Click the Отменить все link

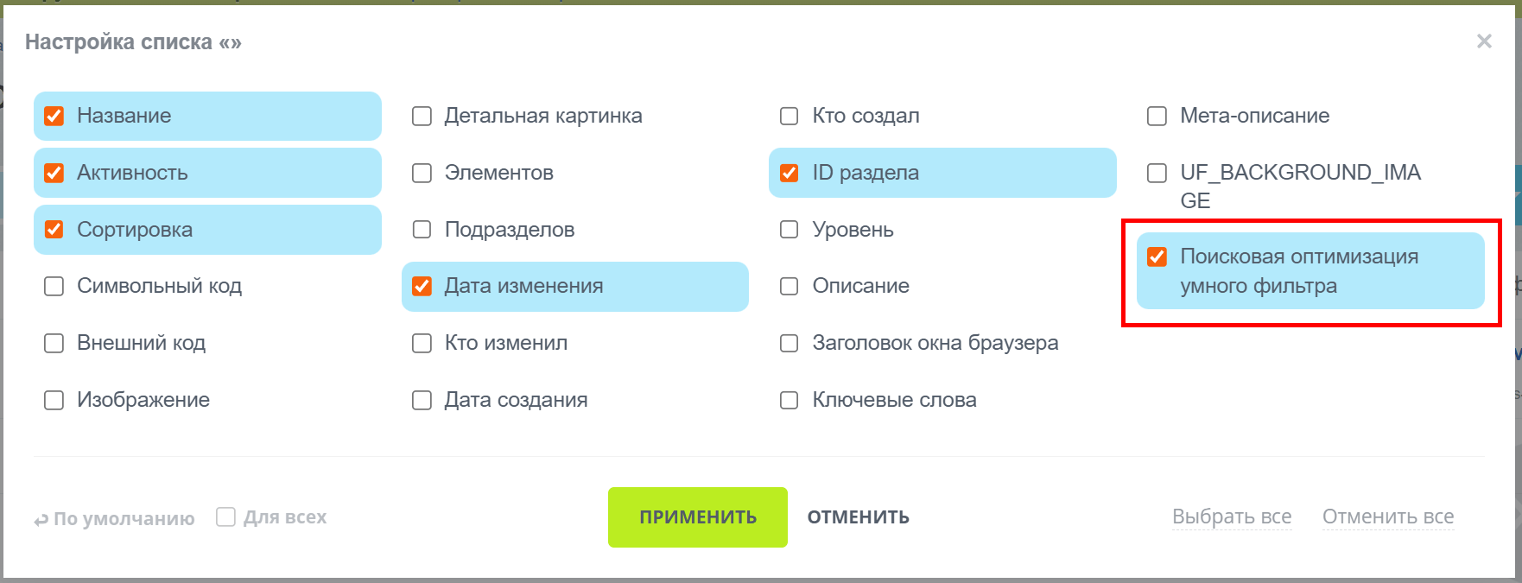click(x=1387, y=516)
